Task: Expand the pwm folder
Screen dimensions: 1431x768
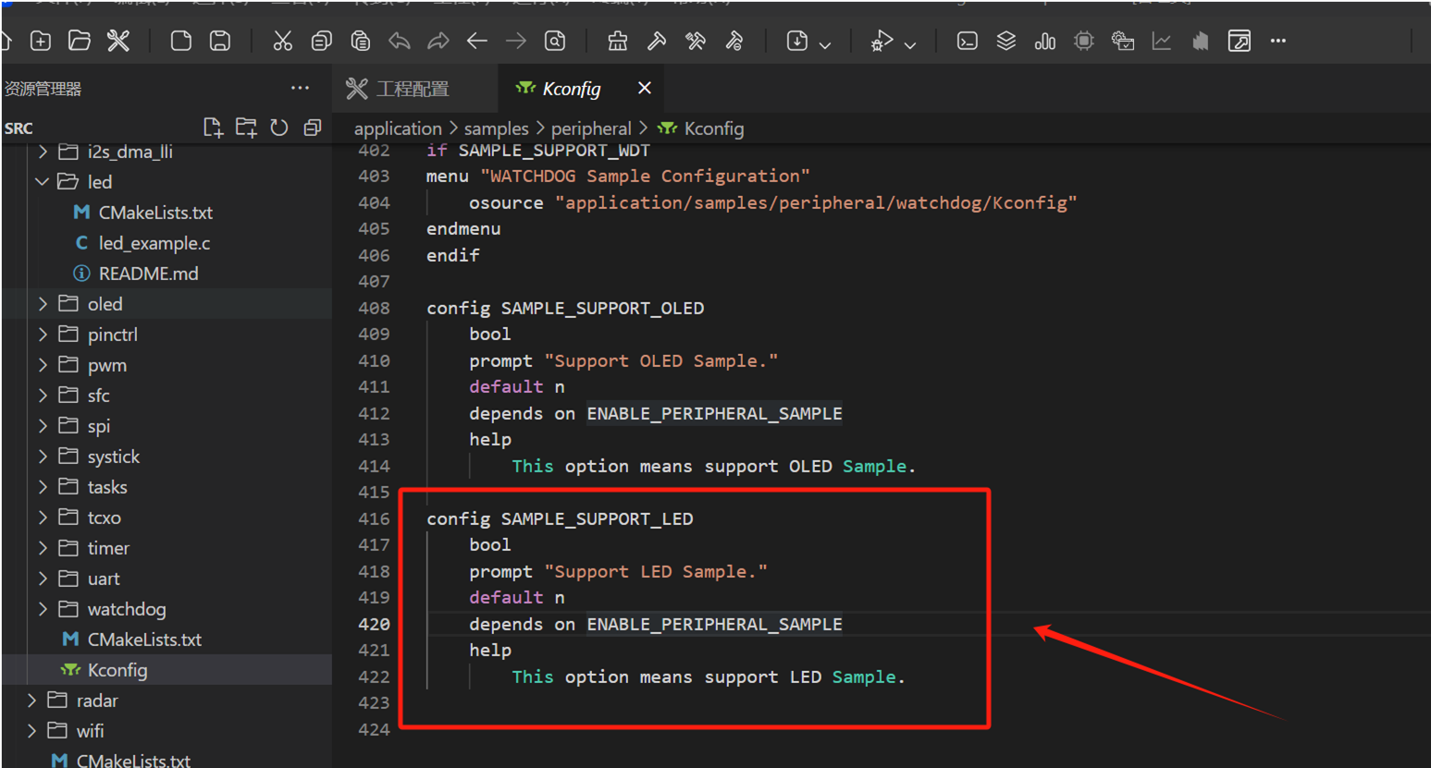Action: (x=43, y=365)
